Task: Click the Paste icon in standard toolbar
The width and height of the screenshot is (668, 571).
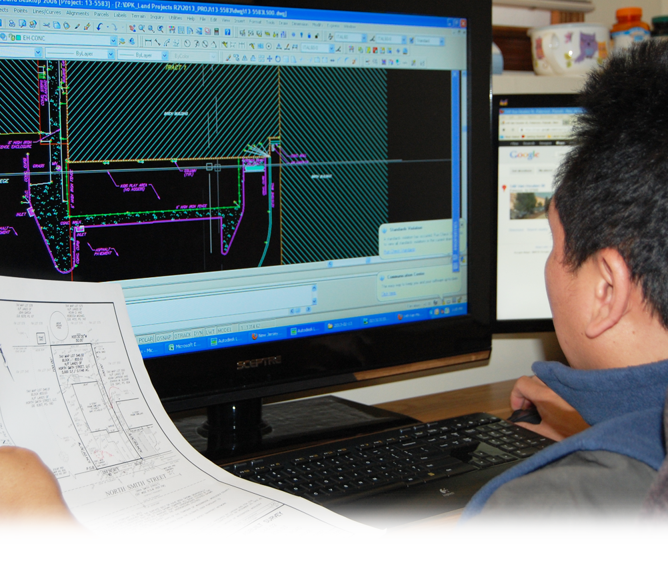Action: coord(67,25)
